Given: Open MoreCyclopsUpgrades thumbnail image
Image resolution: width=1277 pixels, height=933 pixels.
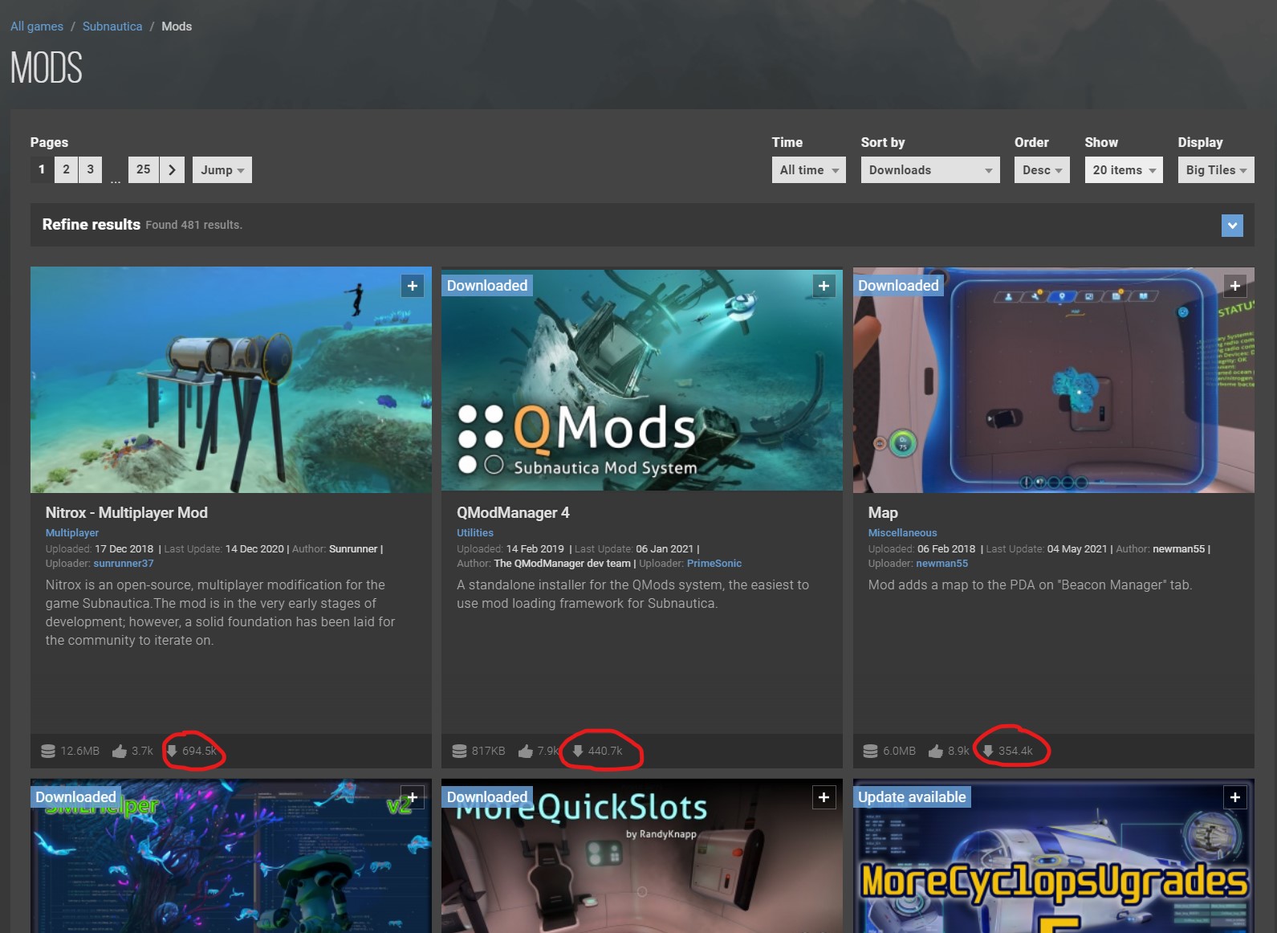Looking at the screenshot, I should click(x=1054, y=856).
